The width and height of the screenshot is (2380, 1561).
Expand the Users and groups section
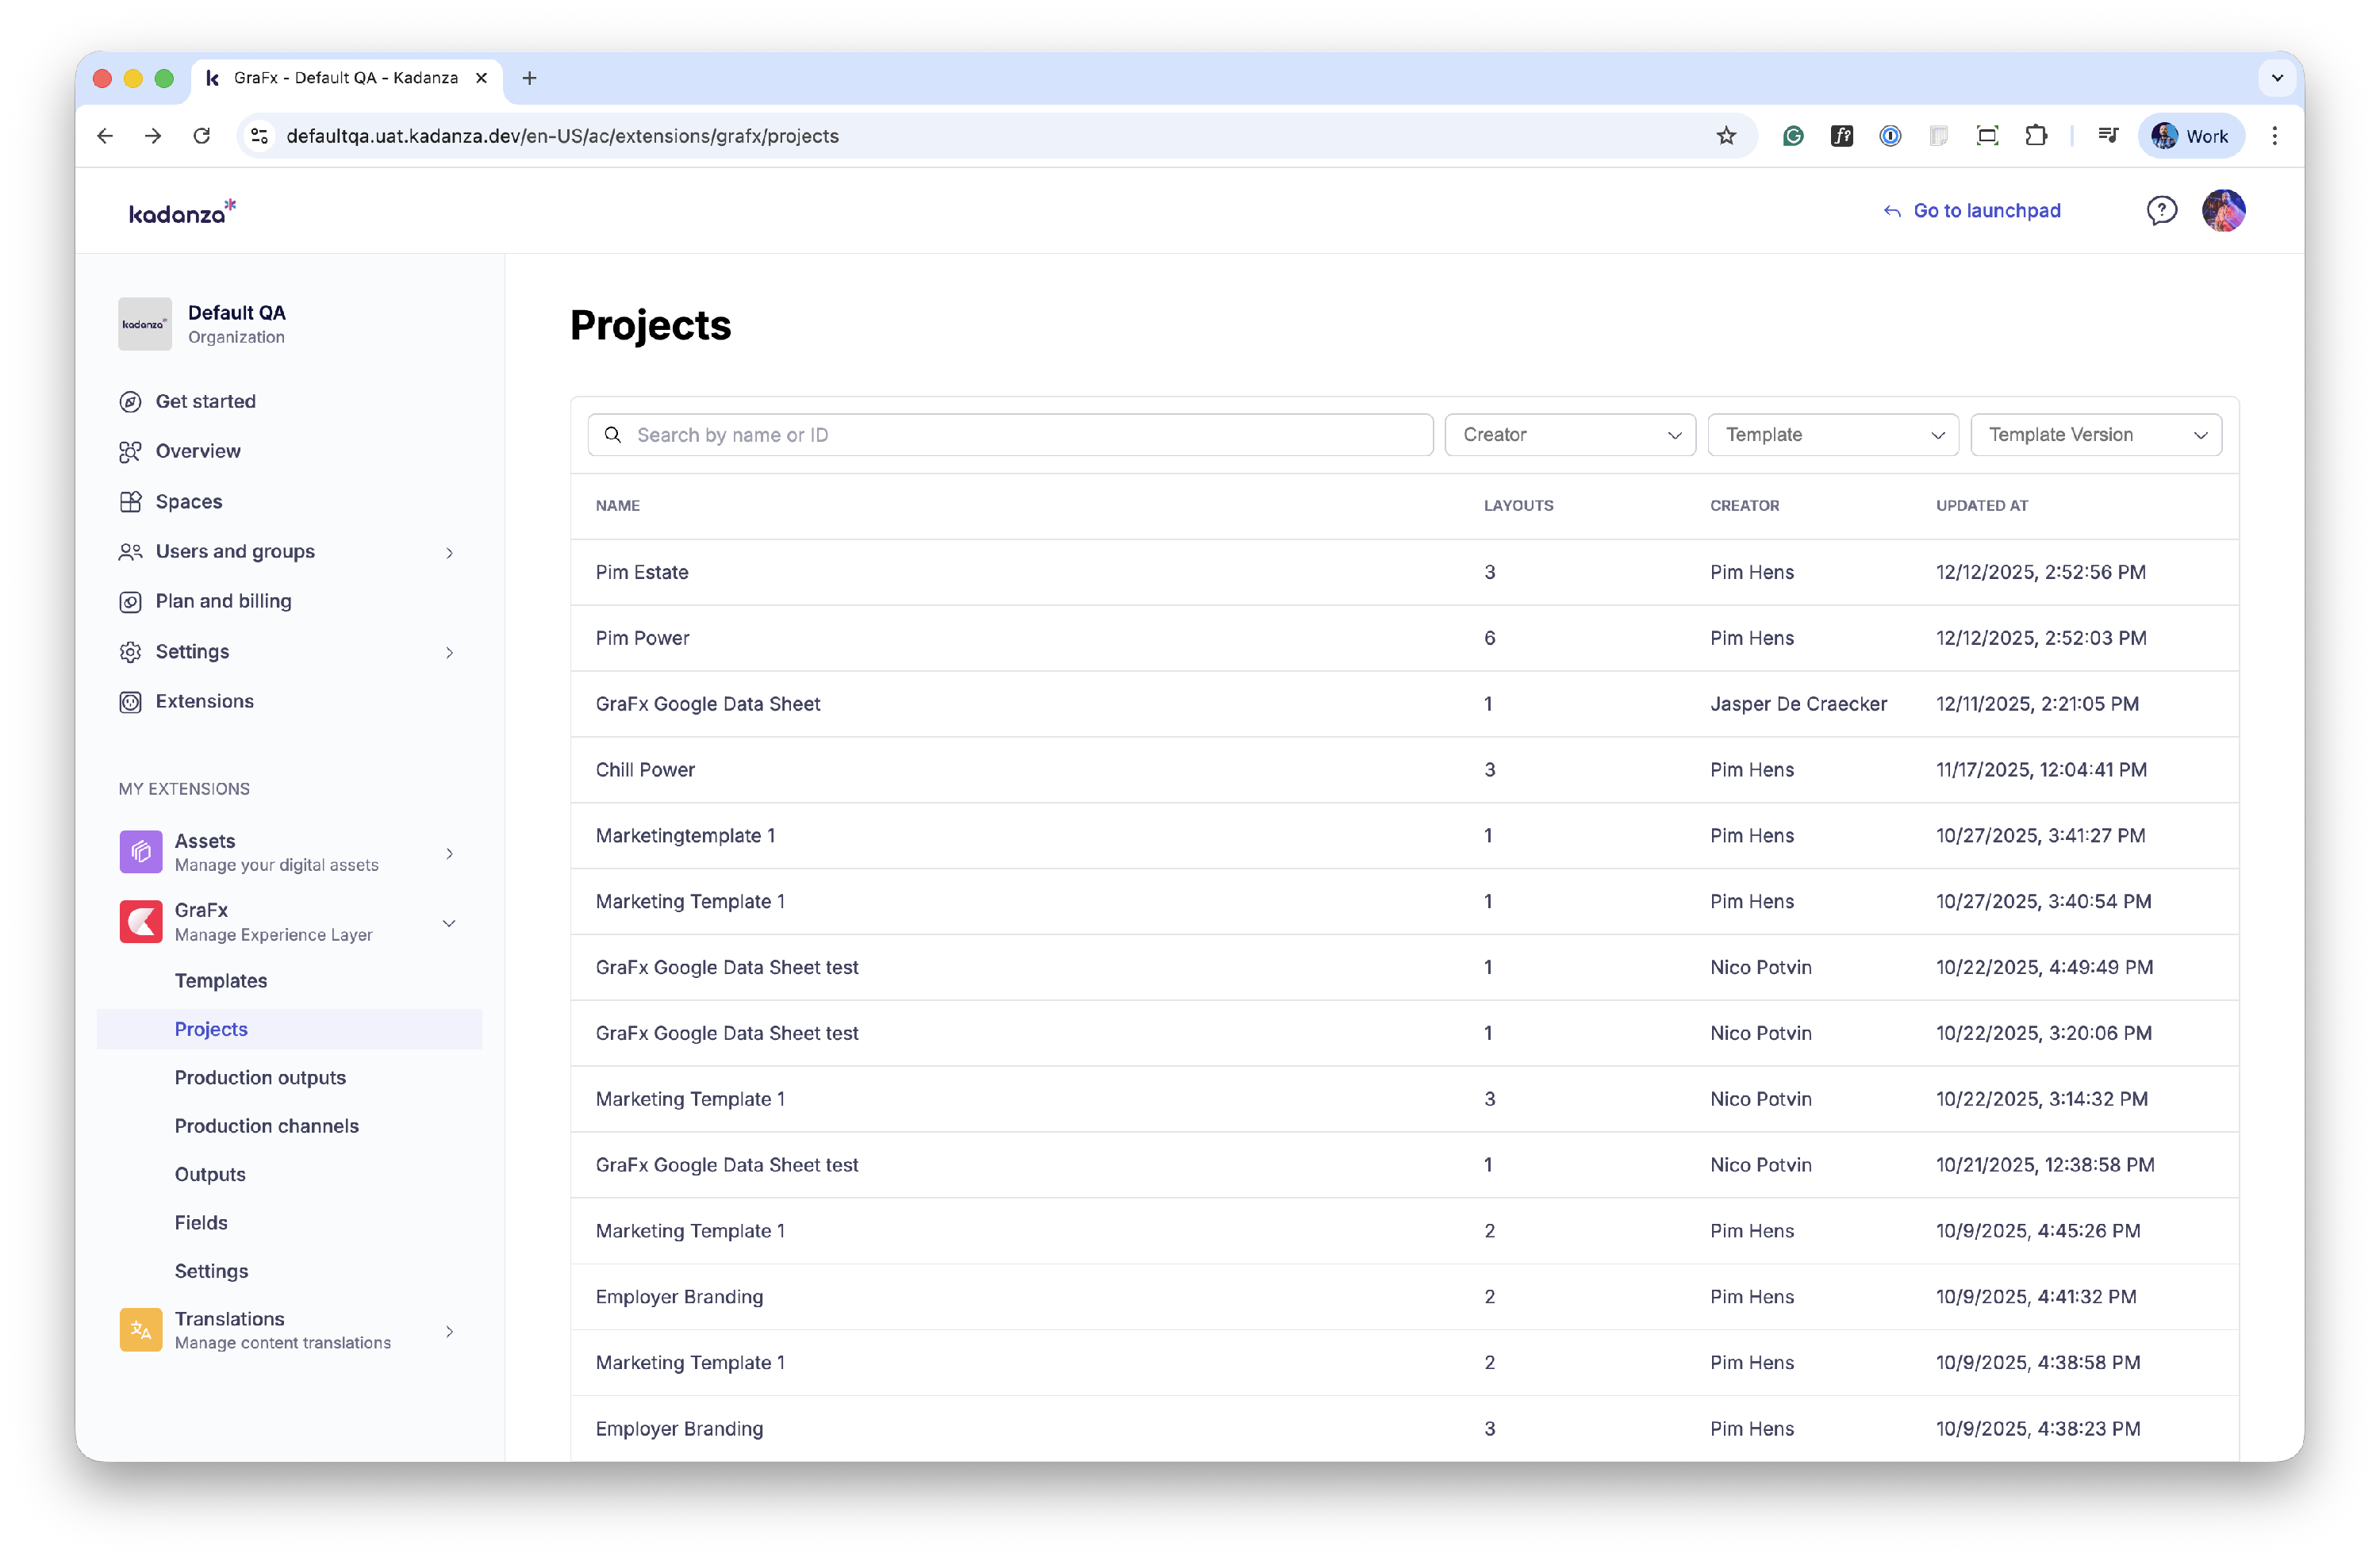pos(449,552)
